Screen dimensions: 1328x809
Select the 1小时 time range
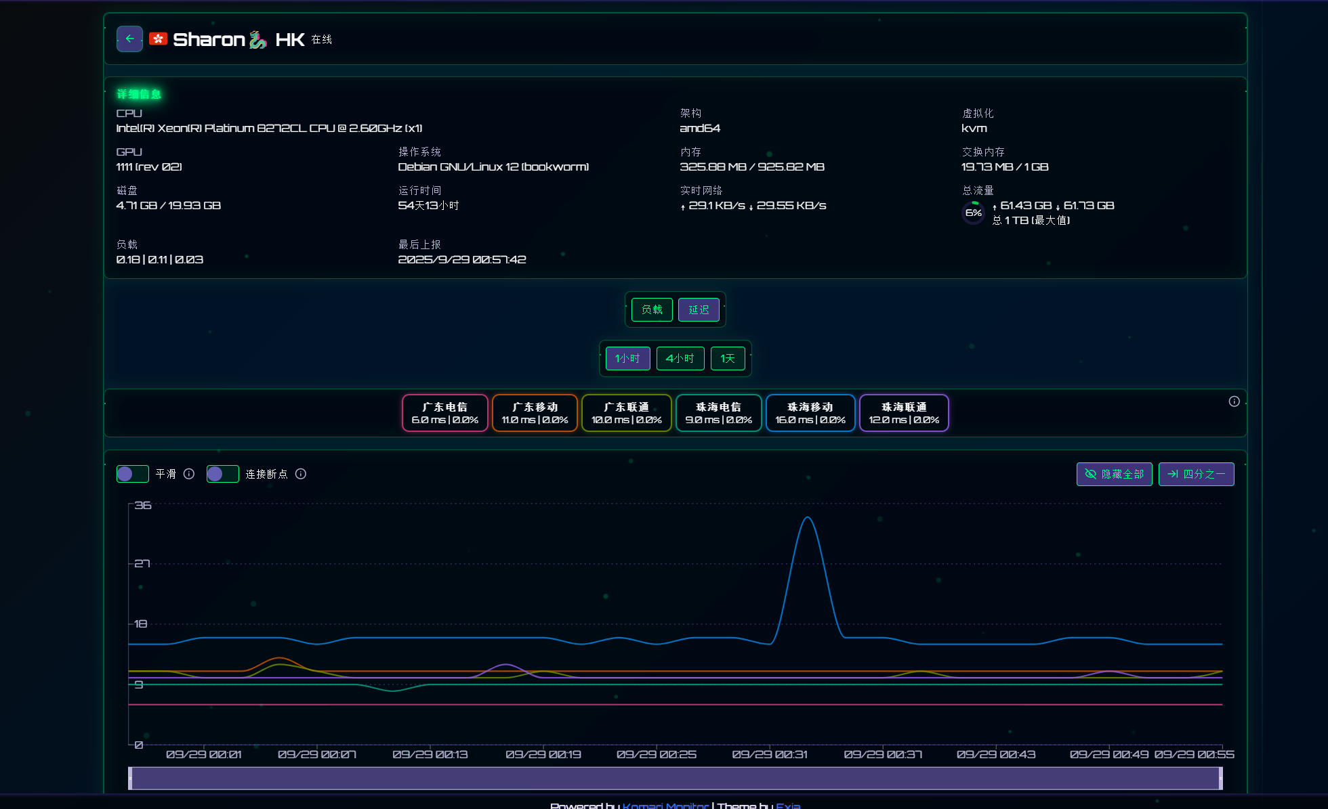tap(627, 358)
